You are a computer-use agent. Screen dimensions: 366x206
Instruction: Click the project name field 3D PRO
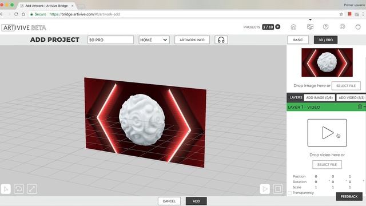(110, 40)
